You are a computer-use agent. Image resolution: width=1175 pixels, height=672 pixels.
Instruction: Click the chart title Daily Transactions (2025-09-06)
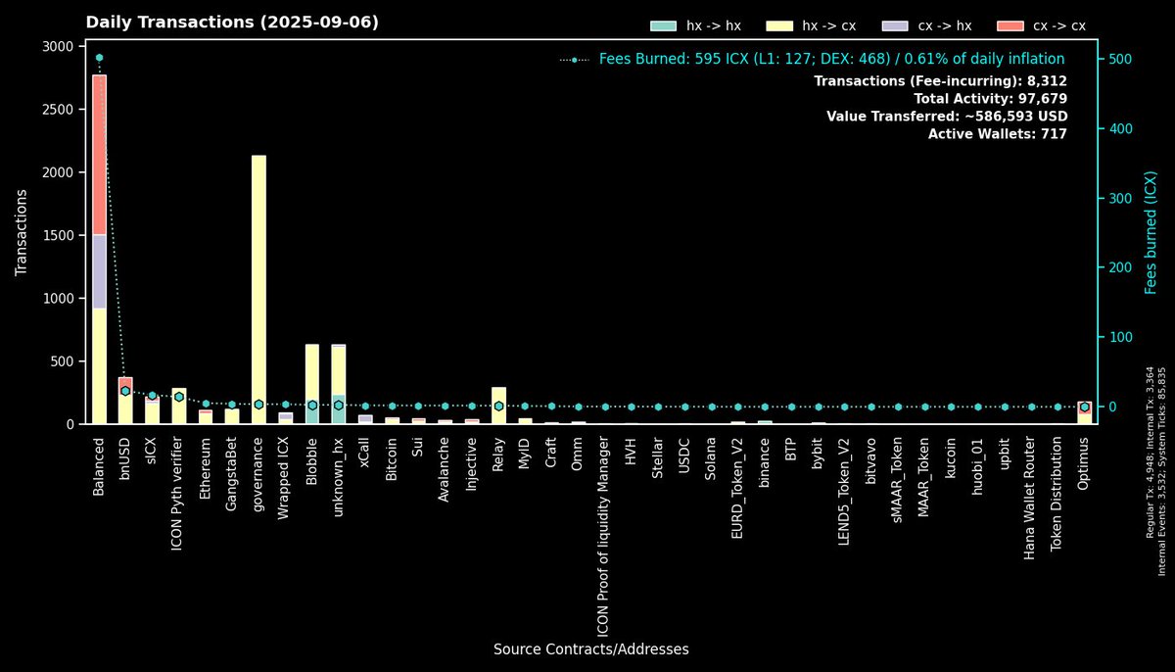coord(232,22)
